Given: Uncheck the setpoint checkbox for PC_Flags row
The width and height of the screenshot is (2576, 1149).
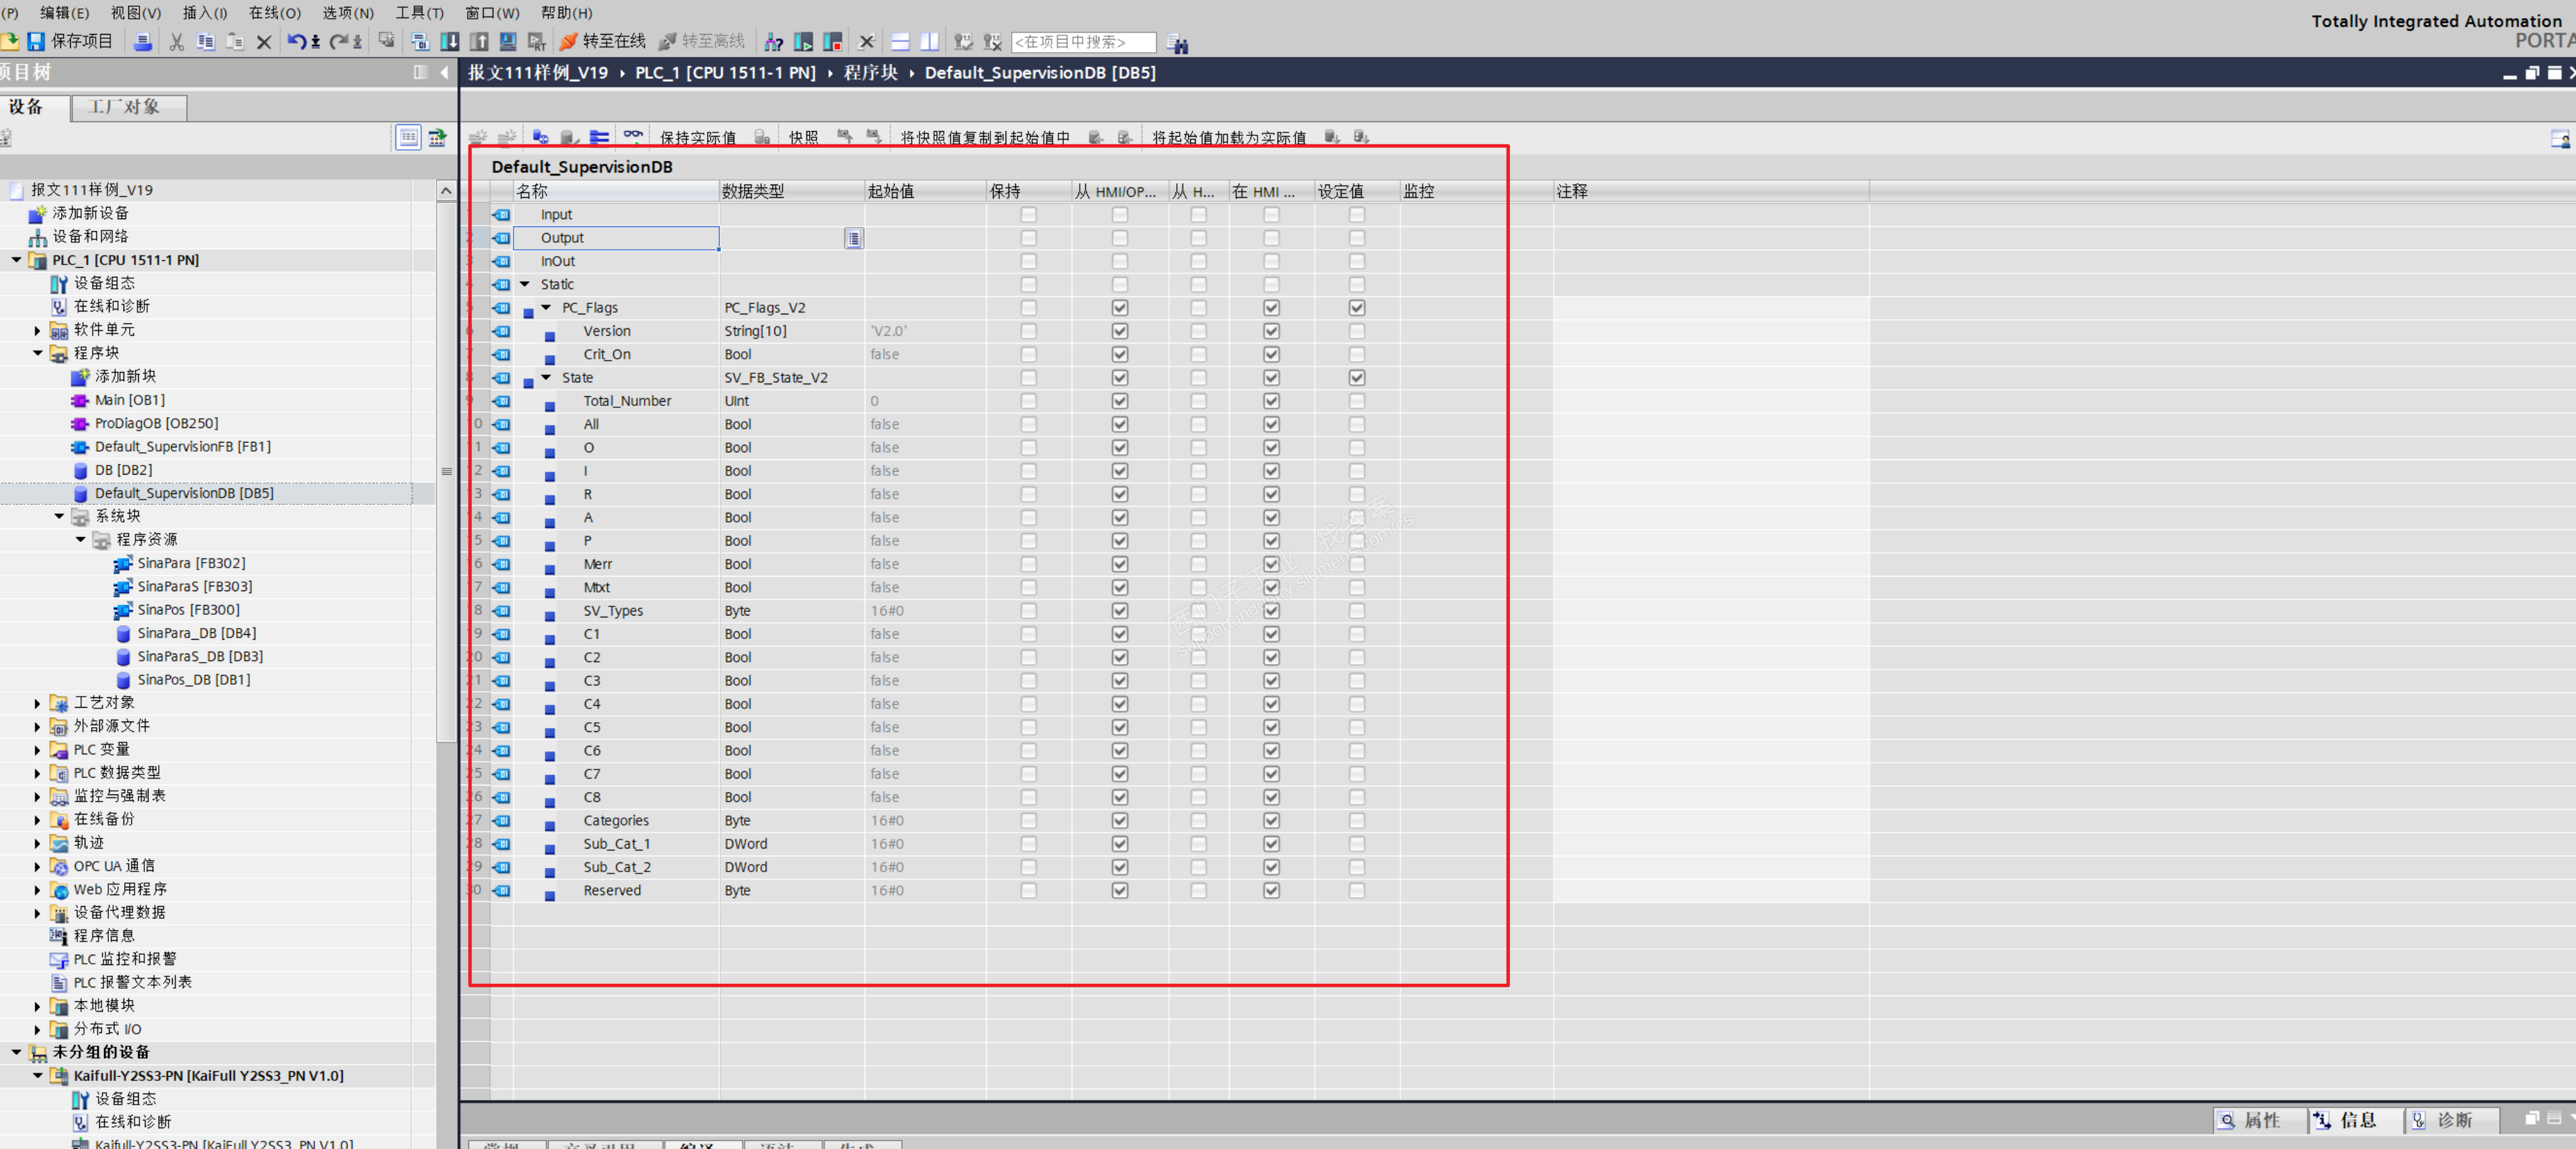Looking at the screenshot, I should (x=1356, y=308).
